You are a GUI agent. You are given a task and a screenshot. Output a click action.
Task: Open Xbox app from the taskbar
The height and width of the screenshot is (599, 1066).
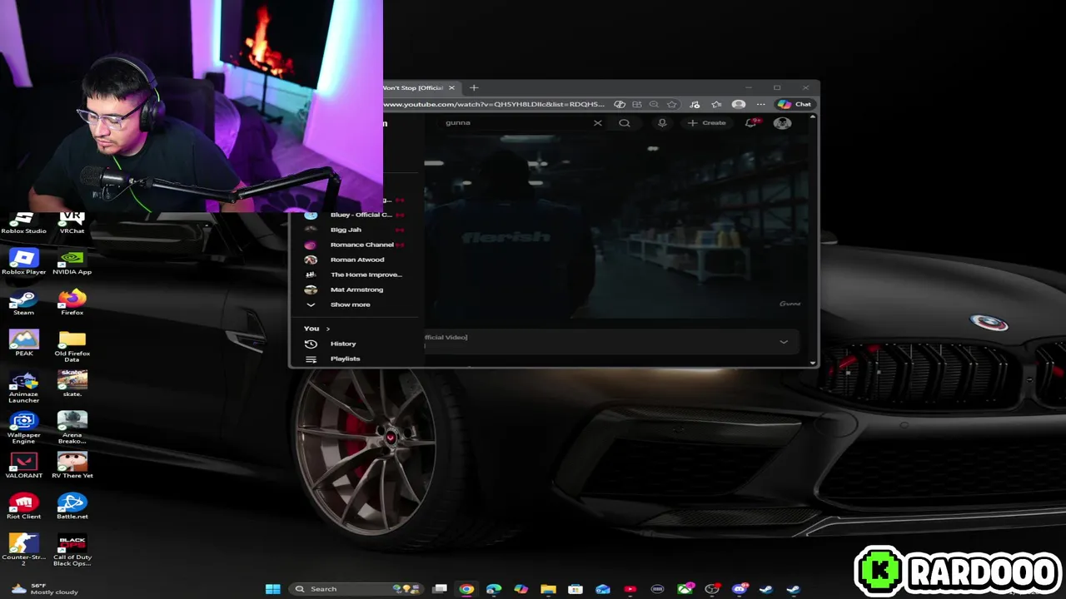tap(685, 589)
